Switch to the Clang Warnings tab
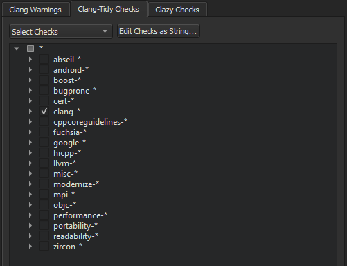 35,10
